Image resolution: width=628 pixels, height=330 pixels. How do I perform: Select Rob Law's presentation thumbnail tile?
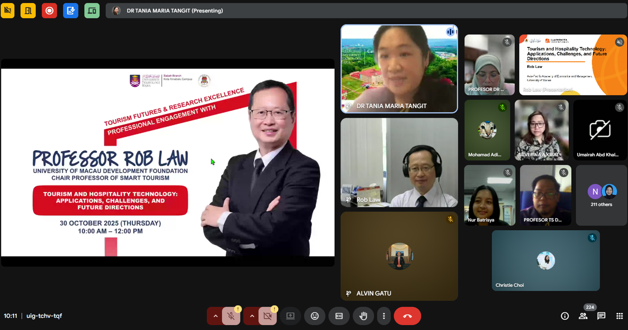coord(573,65)
